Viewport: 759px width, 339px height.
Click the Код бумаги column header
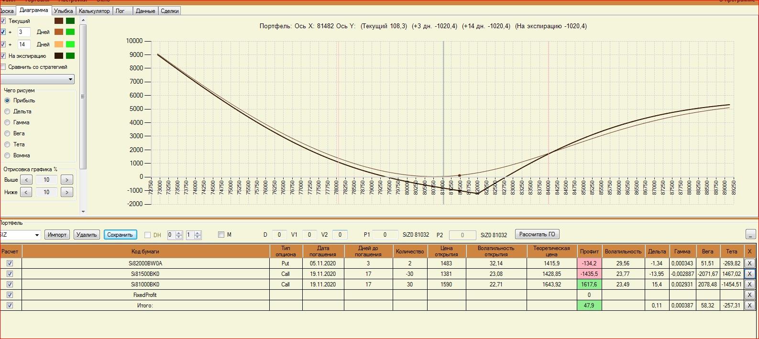[145, 251]
